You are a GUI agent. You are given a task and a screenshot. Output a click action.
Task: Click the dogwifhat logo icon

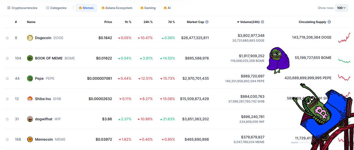[30, 119]
